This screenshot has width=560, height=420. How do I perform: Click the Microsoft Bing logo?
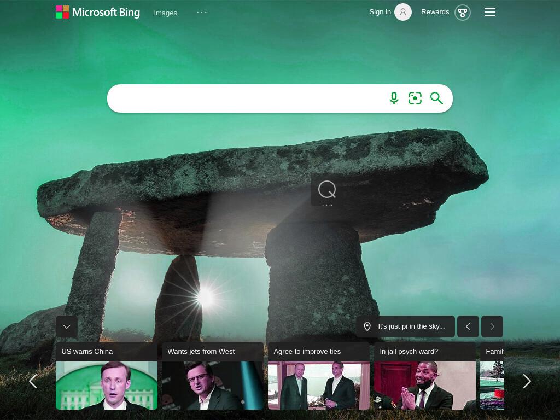pos(98,12)
